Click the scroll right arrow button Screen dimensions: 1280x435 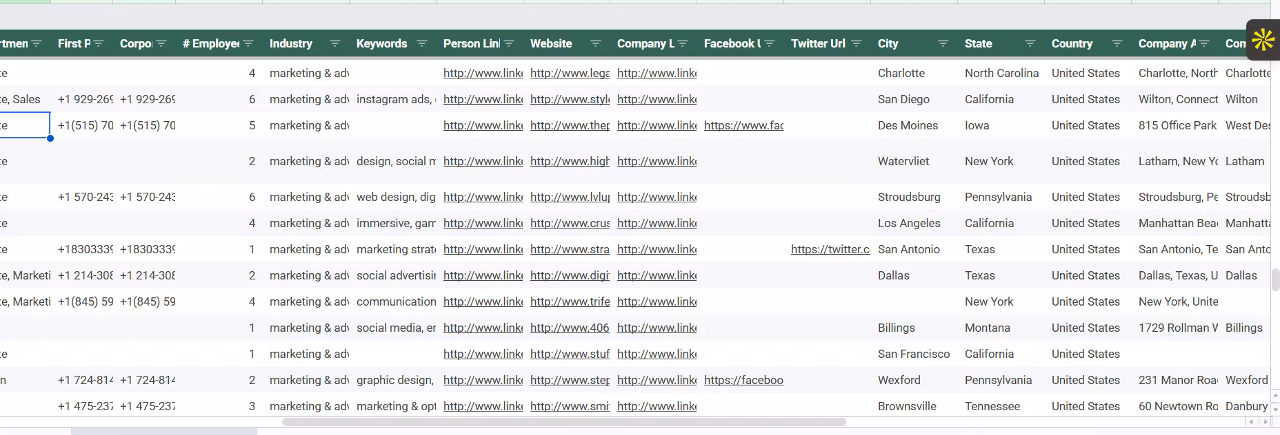pos(1264,422)
